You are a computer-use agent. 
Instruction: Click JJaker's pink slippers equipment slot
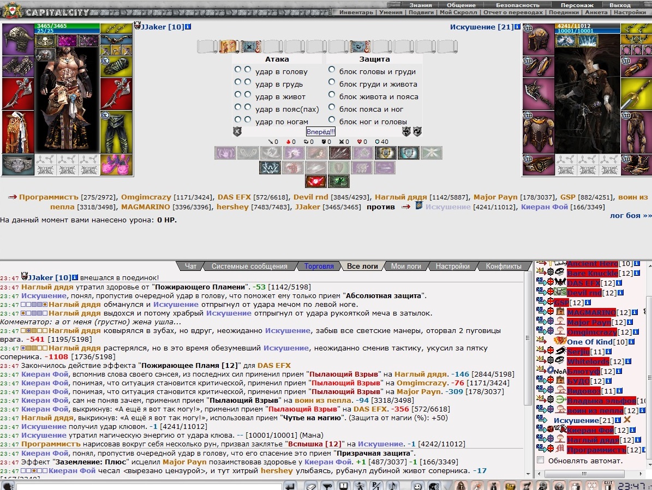tap(116, 165)
